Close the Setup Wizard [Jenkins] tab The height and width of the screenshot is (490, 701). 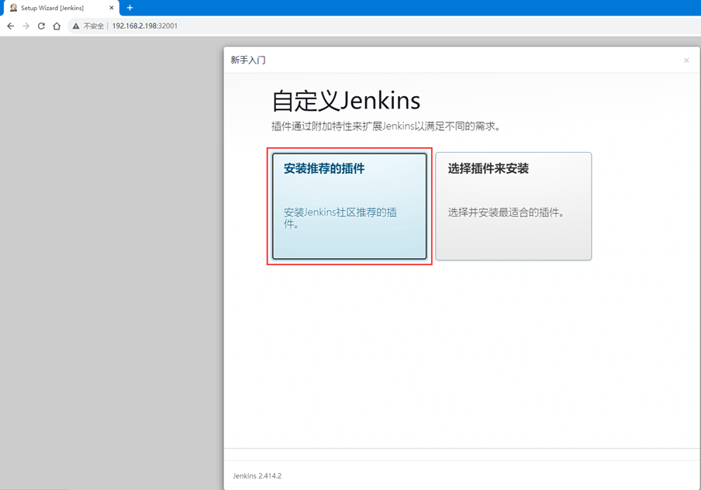(112, 8)
